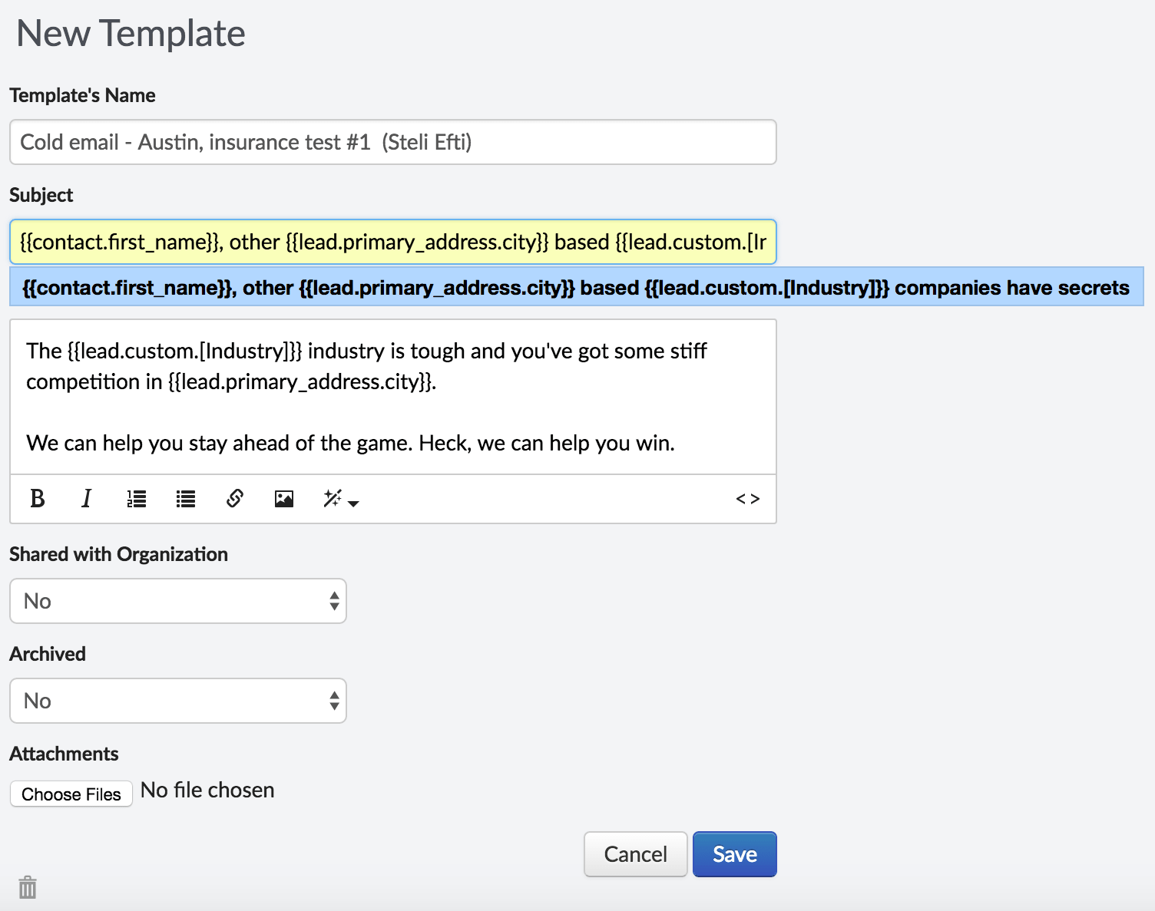This screenshot has width=1155, height=911.
Task: Click the 'No file chosen' text
Action: coord(207,791)
